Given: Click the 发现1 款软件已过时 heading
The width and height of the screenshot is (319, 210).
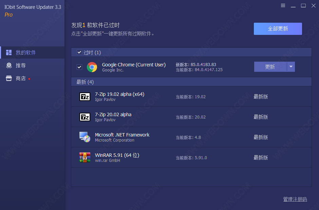Looking at the screenshot, I should pos(95,25).
